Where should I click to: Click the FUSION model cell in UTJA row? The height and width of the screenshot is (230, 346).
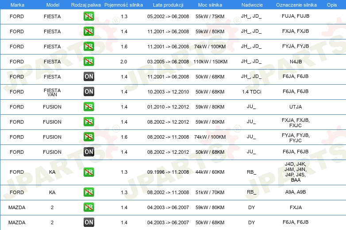52,107
